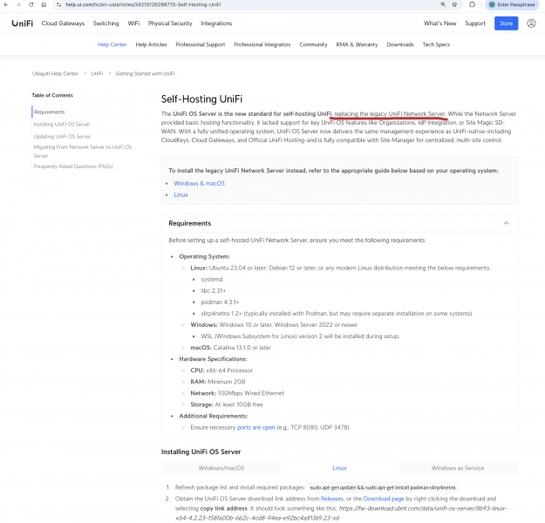Click the Table of Contents heading
Image resolution: width=545 pixels, height=523 pixels.
pos(52,95)
